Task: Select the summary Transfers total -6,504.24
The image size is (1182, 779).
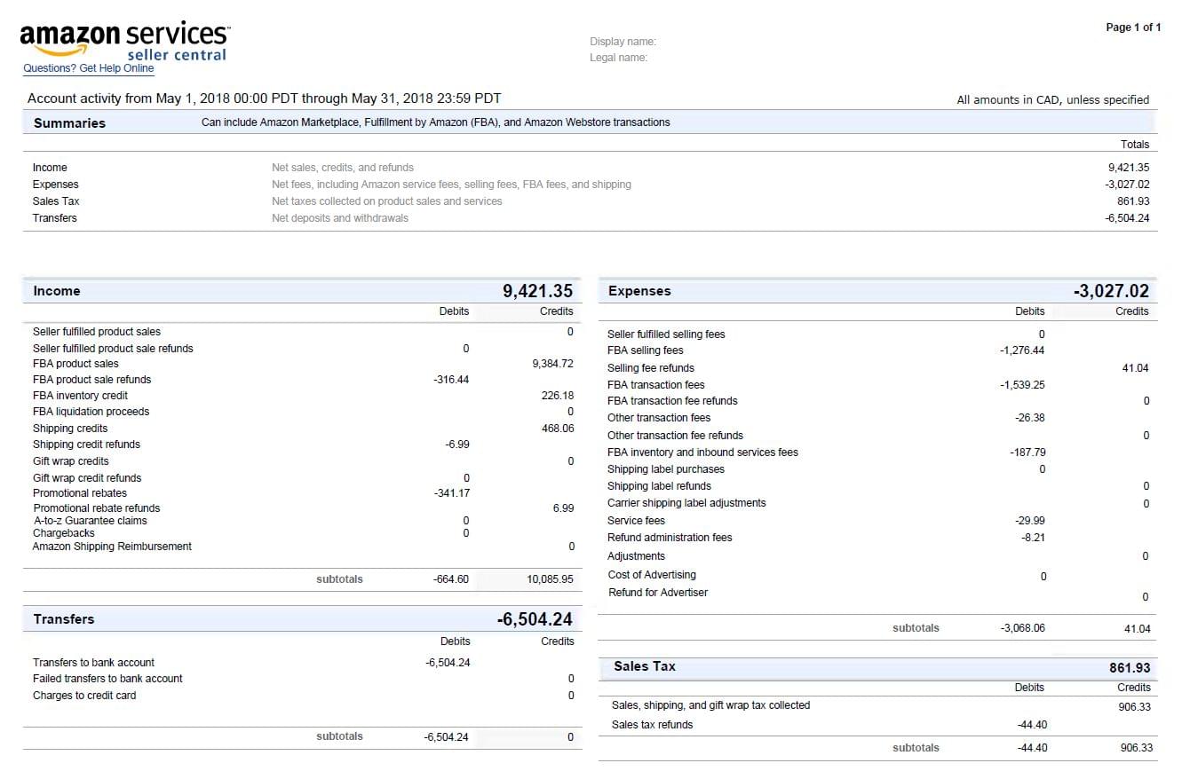Action: tap(1127, 218)
